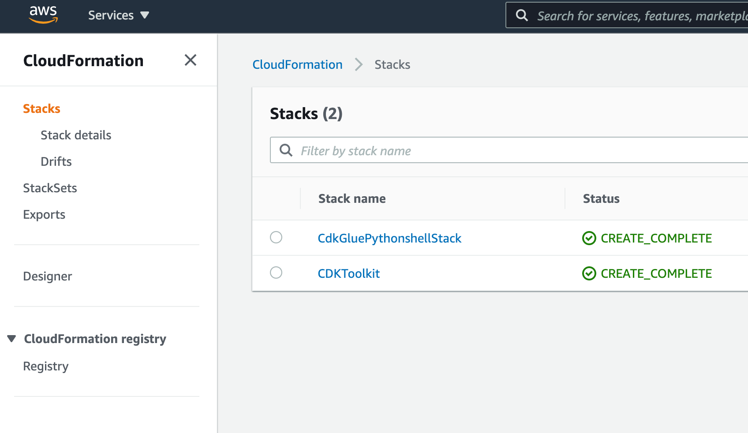This screenshot has height=433, width=748.
Task: Click CDKToolkit green check status icon
Action: point(589,273)
